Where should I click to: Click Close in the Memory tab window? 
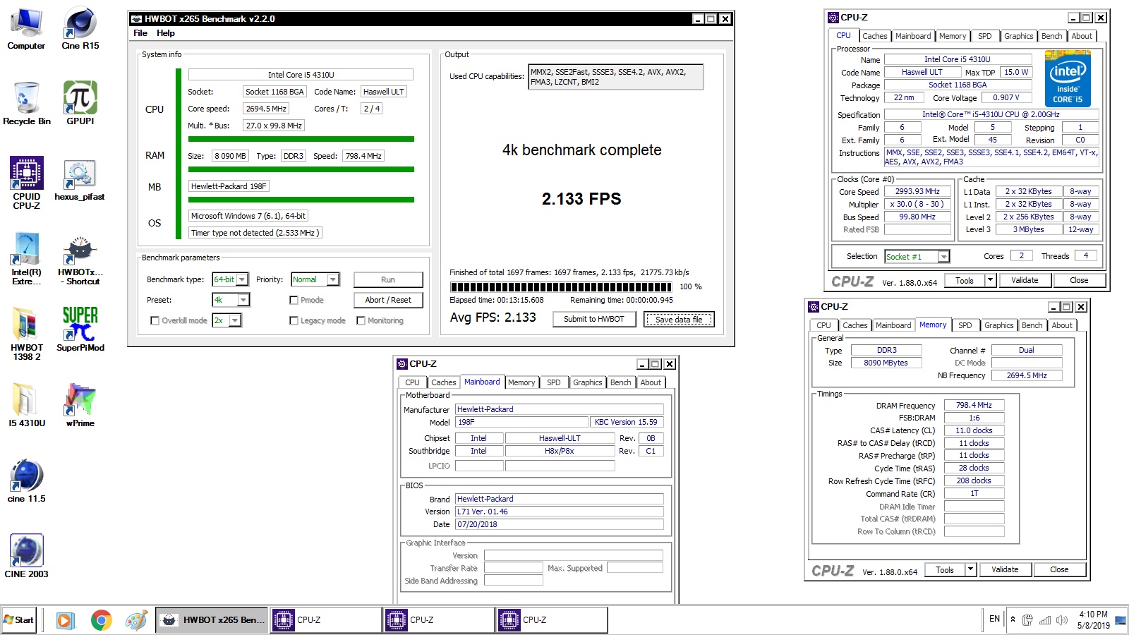click(1059, 569)
